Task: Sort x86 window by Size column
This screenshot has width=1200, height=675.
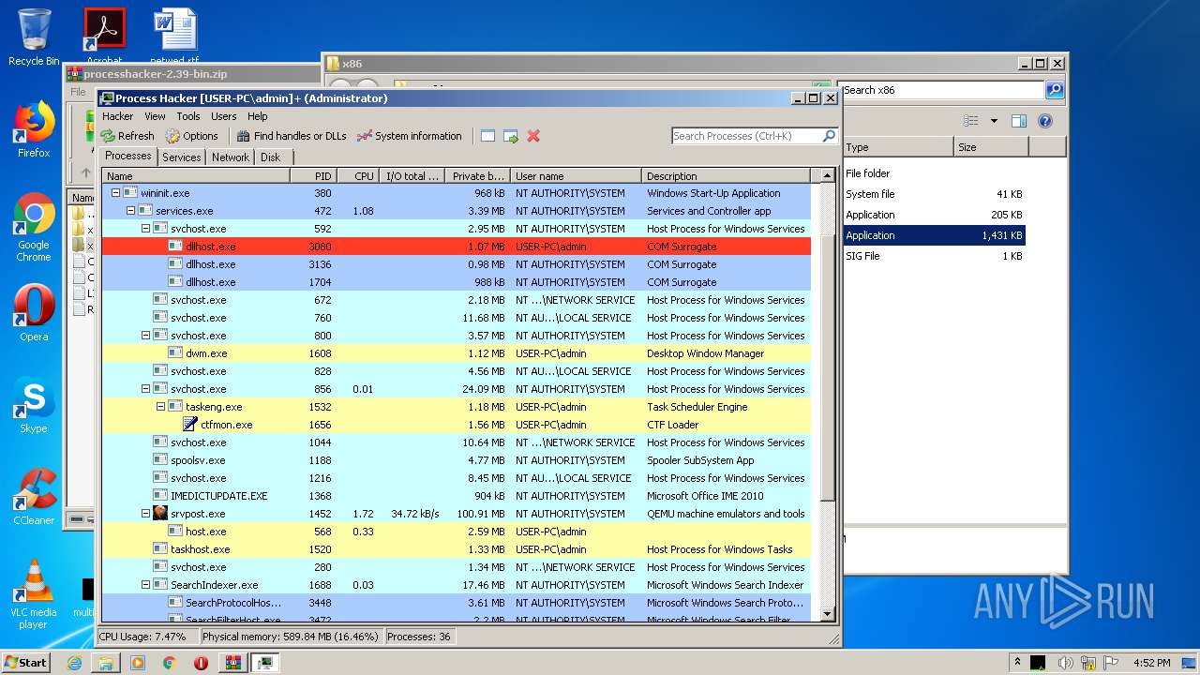Action: 991,147
